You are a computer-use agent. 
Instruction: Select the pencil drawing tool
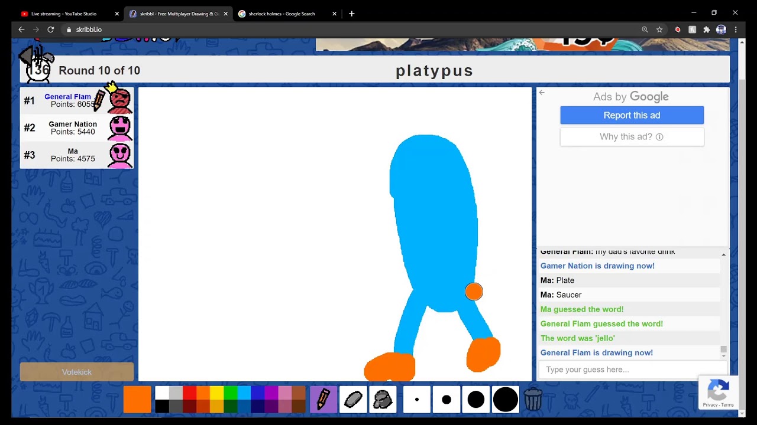coord(323,400)
